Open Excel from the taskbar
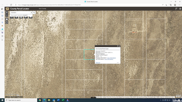The height and width of the screenshot is (102, 182). (63, 100)
